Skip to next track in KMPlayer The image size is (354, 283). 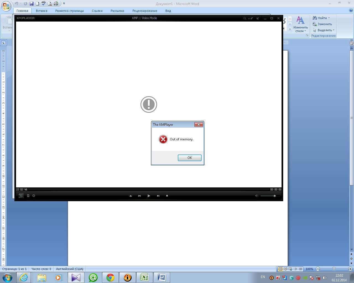pos(158,196)
